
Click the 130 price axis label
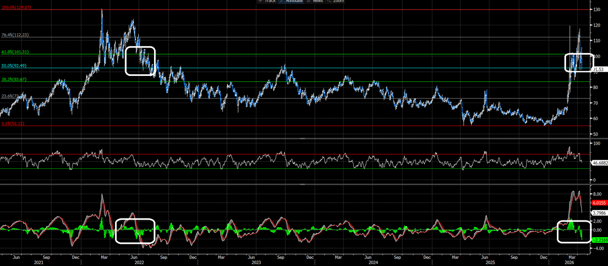[596, 10]
